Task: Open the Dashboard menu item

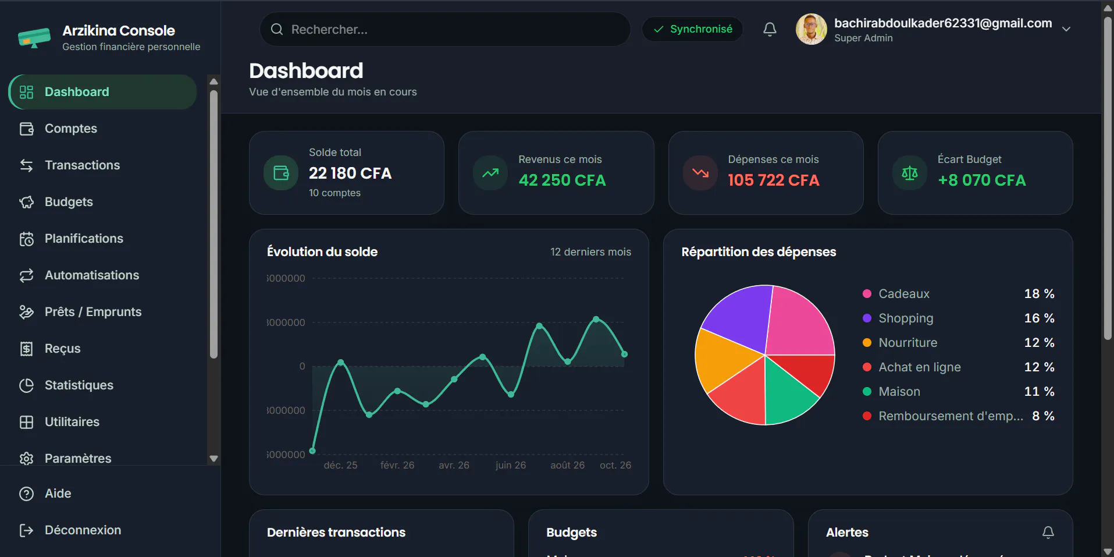Action: point(103,92)
